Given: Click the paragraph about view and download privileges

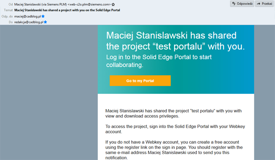Looking at the screenshot, I should (x=173, y=114).
